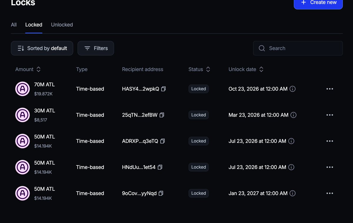Image resolution: width=353 pixels, height=223 pixels.
Task: Switch to the Unlocked tab
Action: coord(62,25)
